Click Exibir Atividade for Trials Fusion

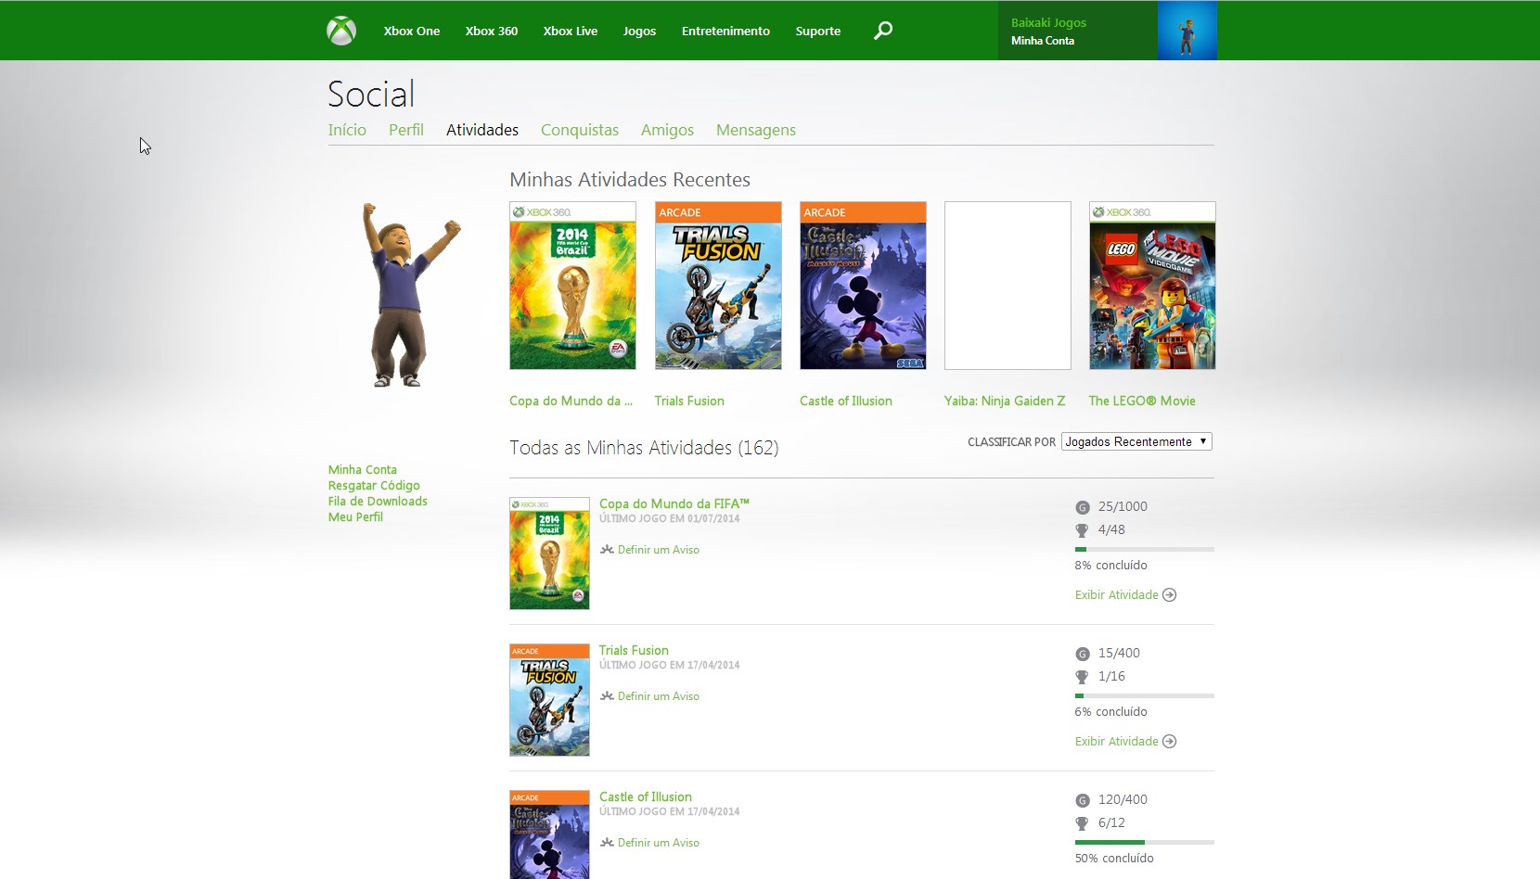point(1117,742)
